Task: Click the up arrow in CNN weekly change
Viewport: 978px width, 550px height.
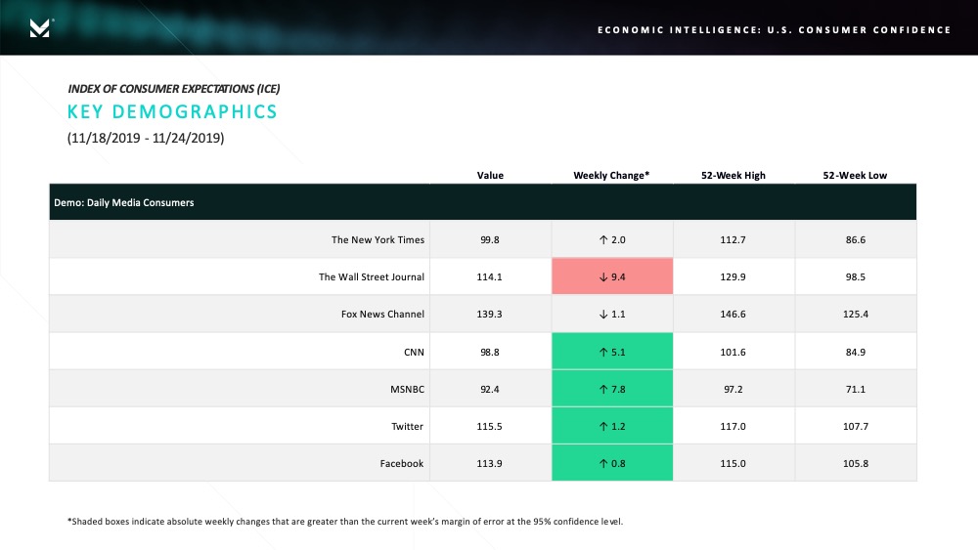Action: 603,352
